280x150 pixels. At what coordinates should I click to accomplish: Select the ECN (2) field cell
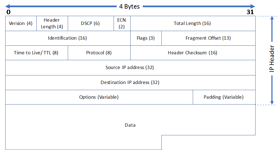(x=122, y=24)
